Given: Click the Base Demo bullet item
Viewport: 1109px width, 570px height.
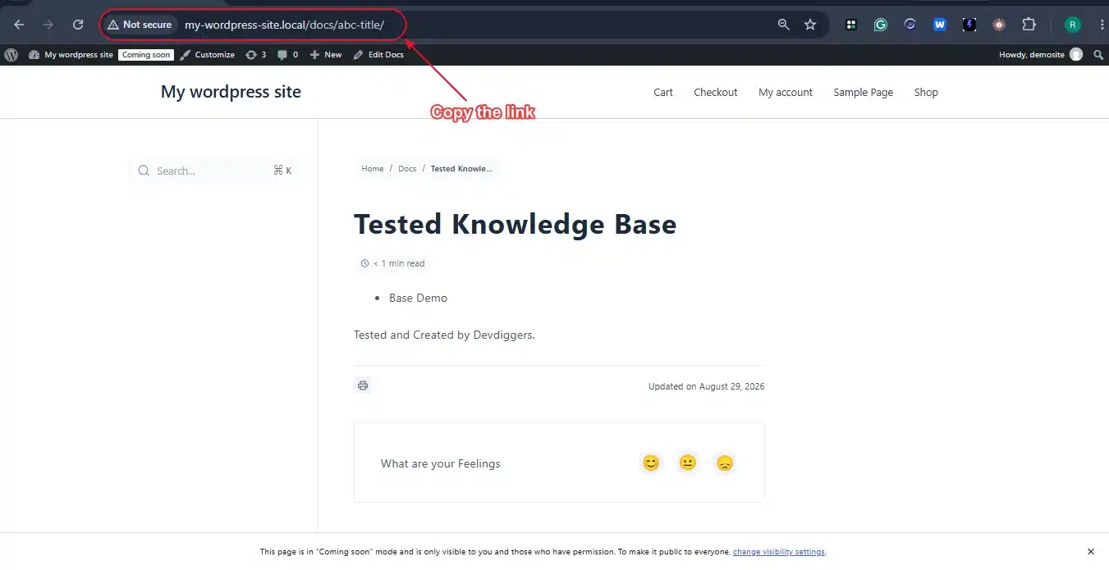Looking at the screenshot, I should pos(418,298).
